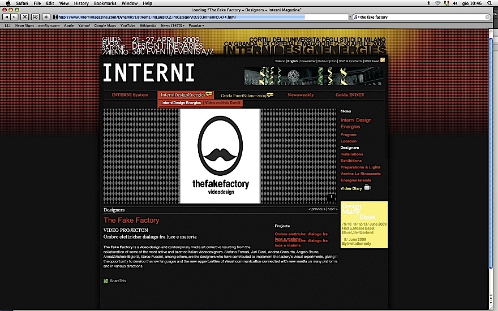Click the fake factory logo image
This screenshot has height=311, width=498.
pyautogui.click(x=220, y=156)
